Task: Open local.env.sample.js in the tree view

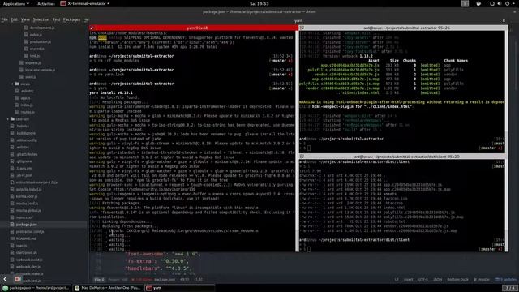Action: [40, 70]
